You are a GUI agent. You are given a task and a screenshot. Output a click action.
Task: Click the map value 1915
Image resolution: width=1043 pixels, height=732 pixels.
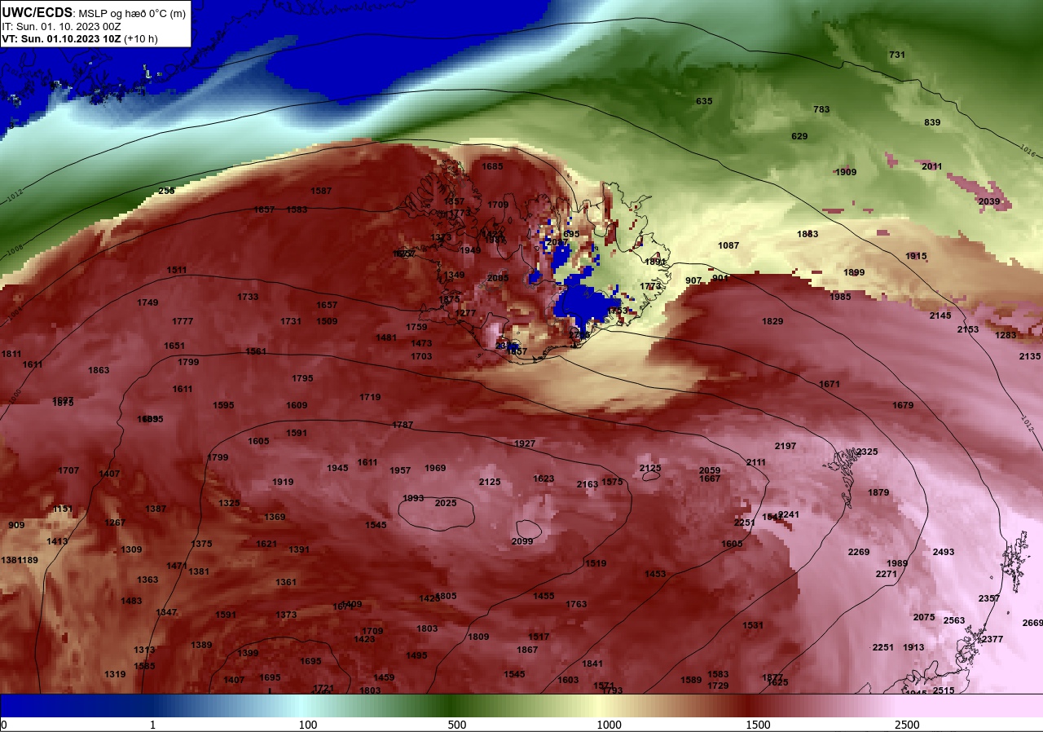coord(916,256)
